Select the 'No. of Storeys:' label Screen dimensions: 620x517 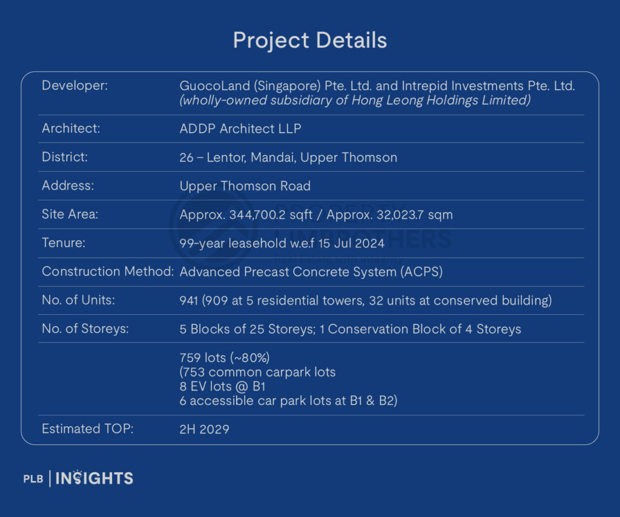(85, 329)
